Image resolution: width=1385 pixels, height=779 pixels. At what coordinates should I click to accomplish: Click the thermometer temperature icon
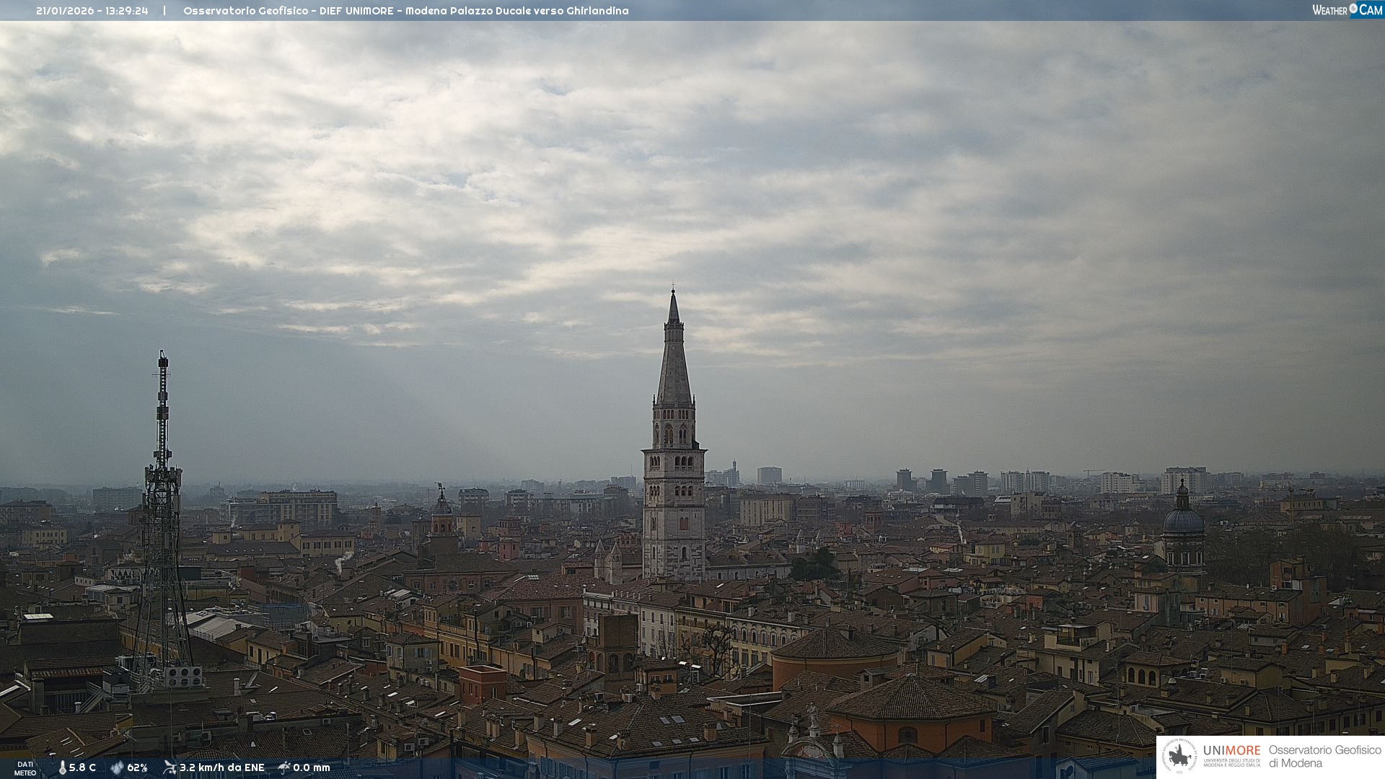tap(62, 768)
